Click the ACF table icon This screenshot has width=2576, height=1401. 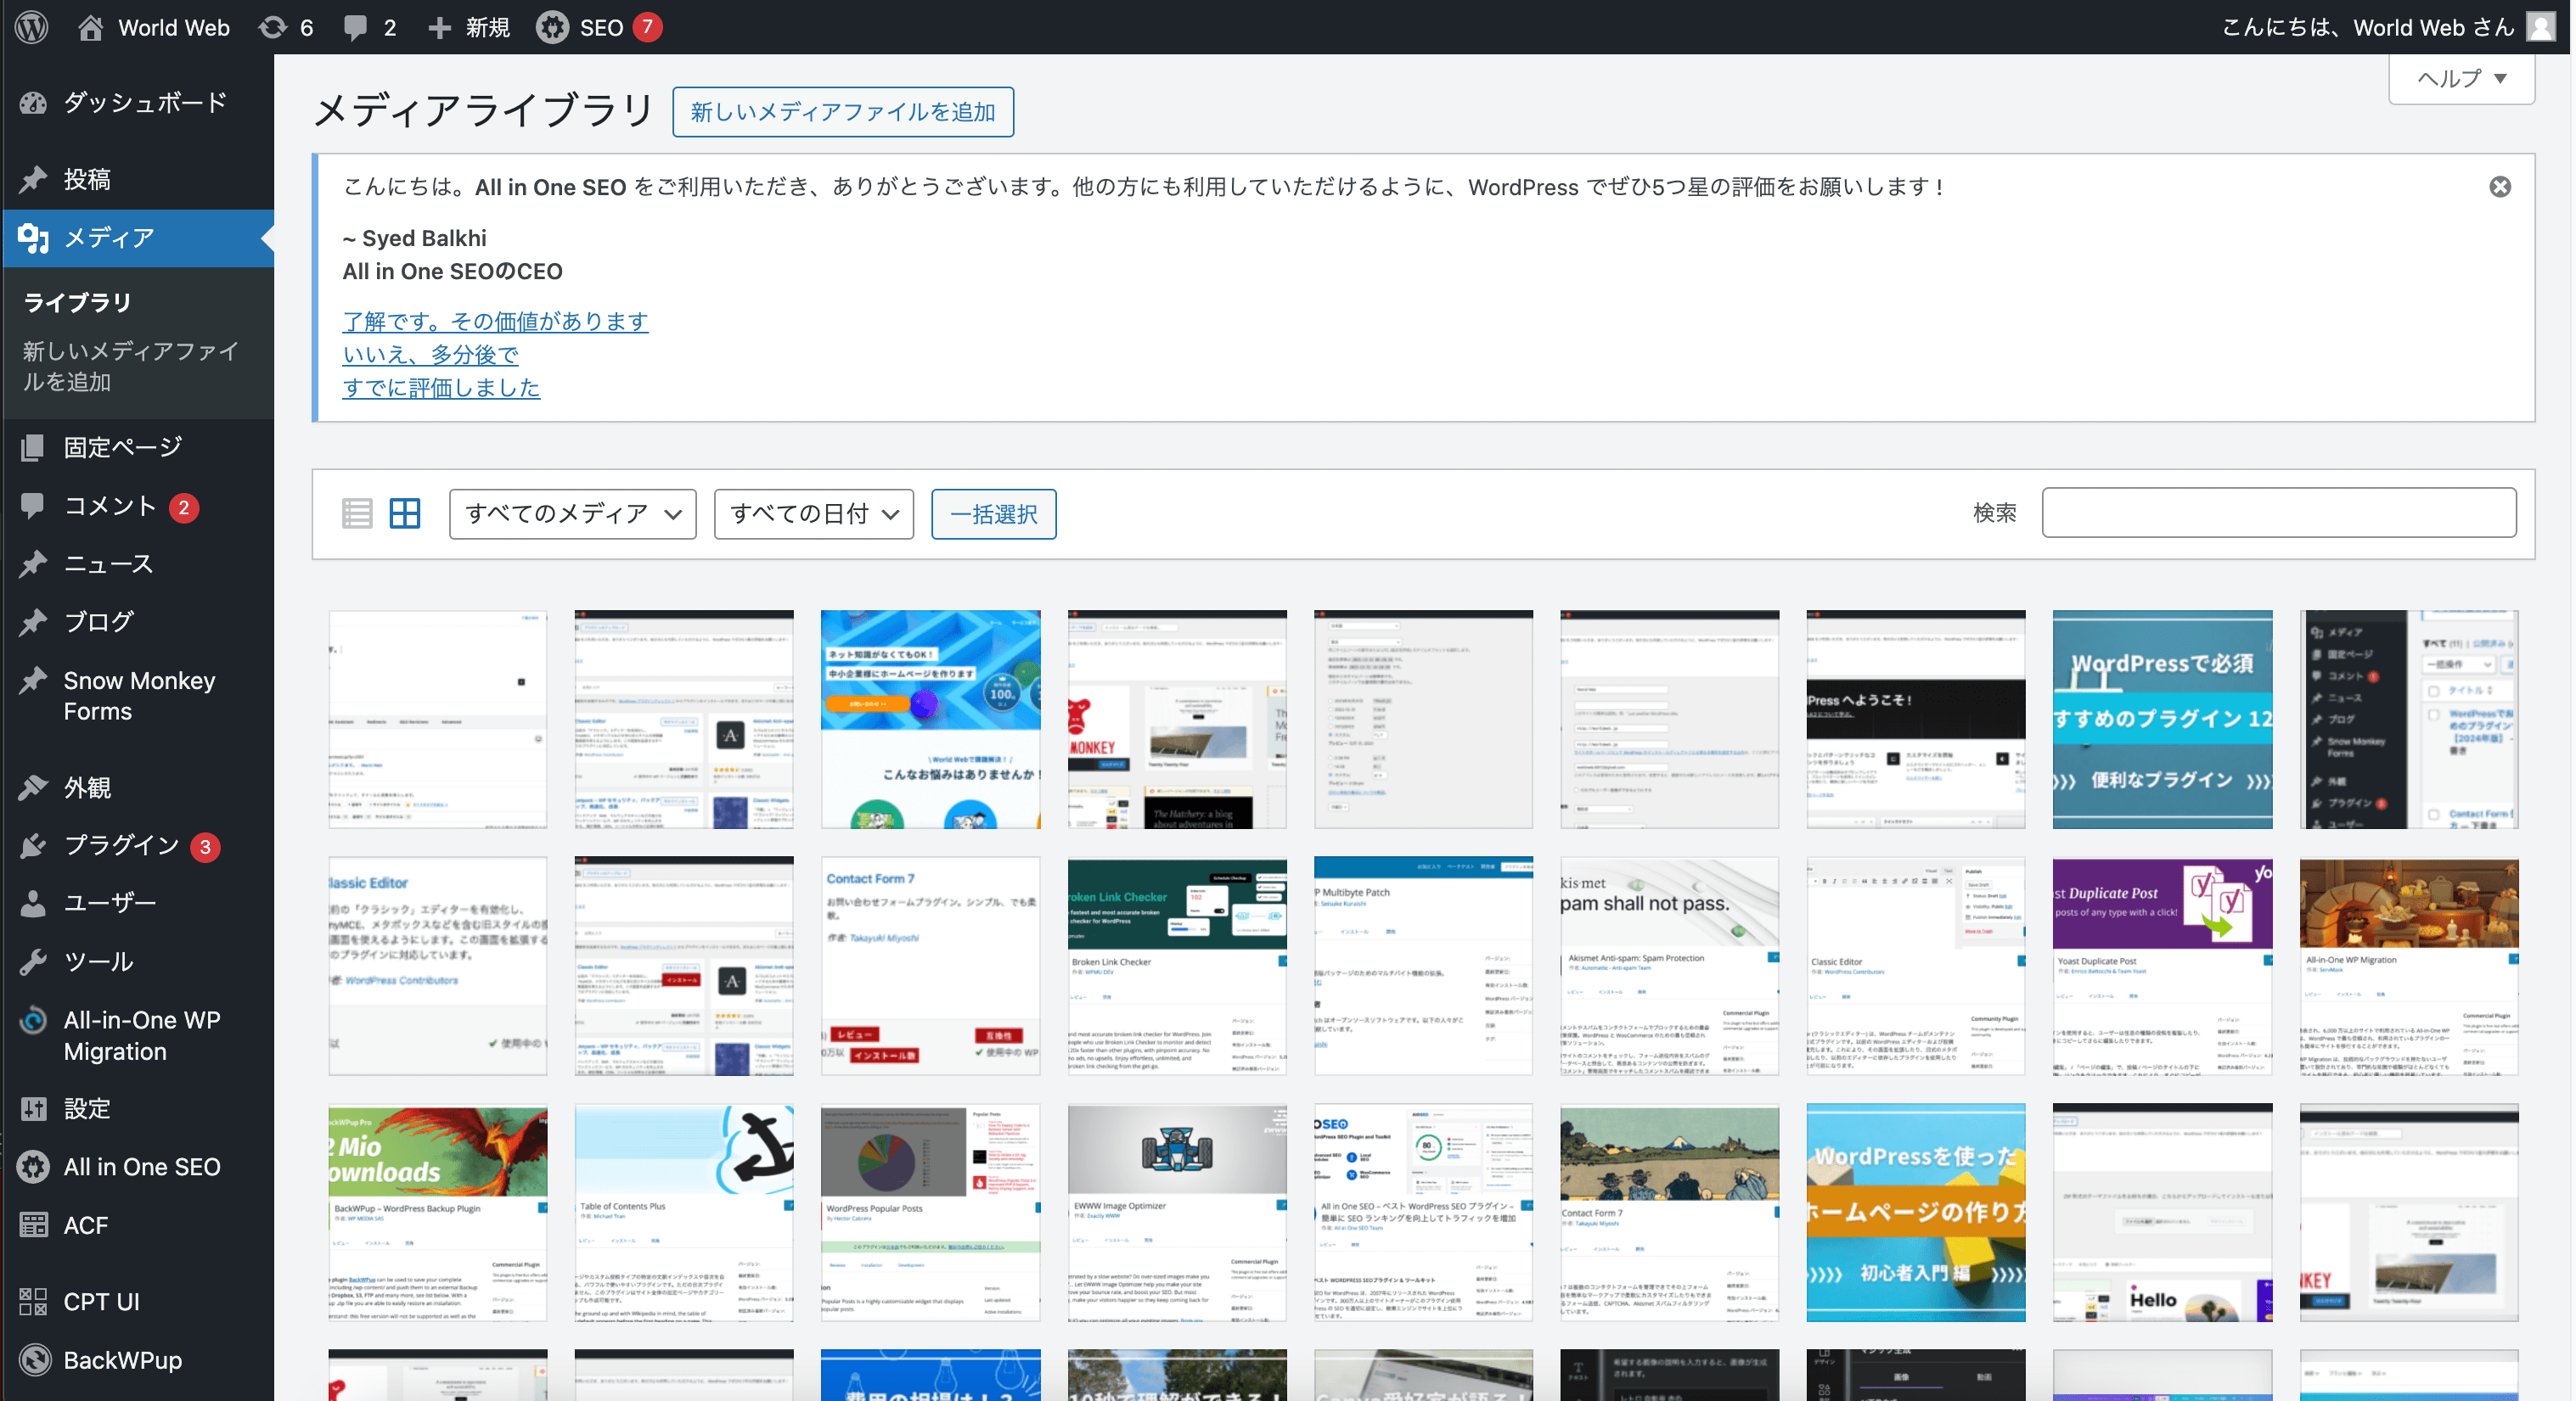coord(33,1225)
